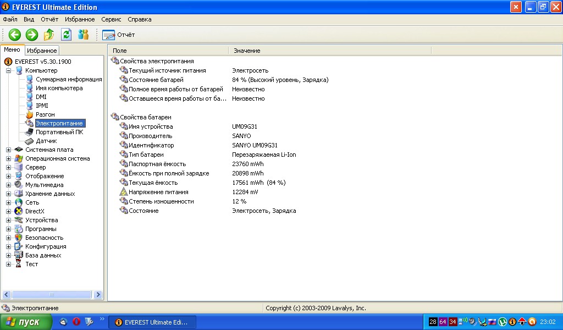Refresh the page using the refresh icon
This screenshot has height=330, width=563.
[x=66, y=35]
